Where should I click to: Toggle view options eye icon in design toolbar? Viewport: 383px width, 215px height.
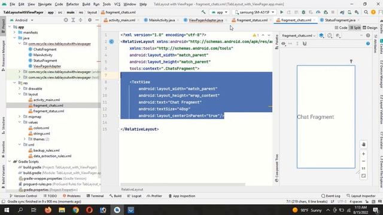pos(283,44)
